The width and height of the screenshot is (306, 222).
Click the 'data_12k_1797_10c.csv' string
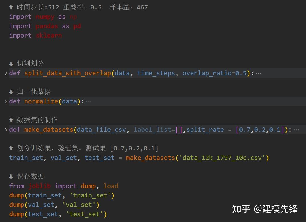222,158
